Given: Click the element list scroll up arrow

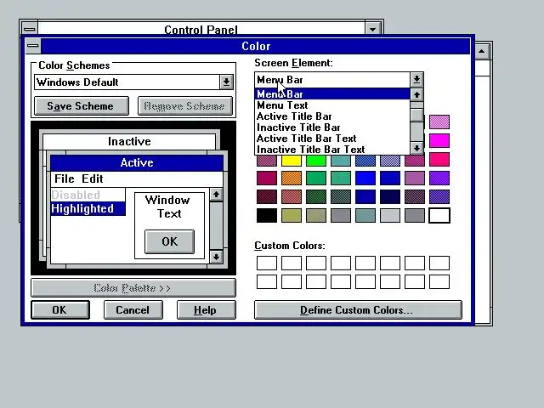Looking at the screenshot, I should click(416, 94).
